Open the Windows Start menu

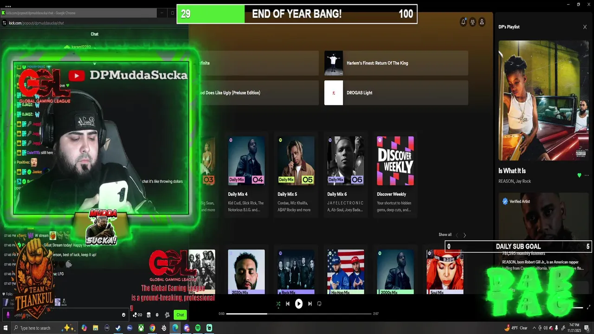(x=5, y=328)
